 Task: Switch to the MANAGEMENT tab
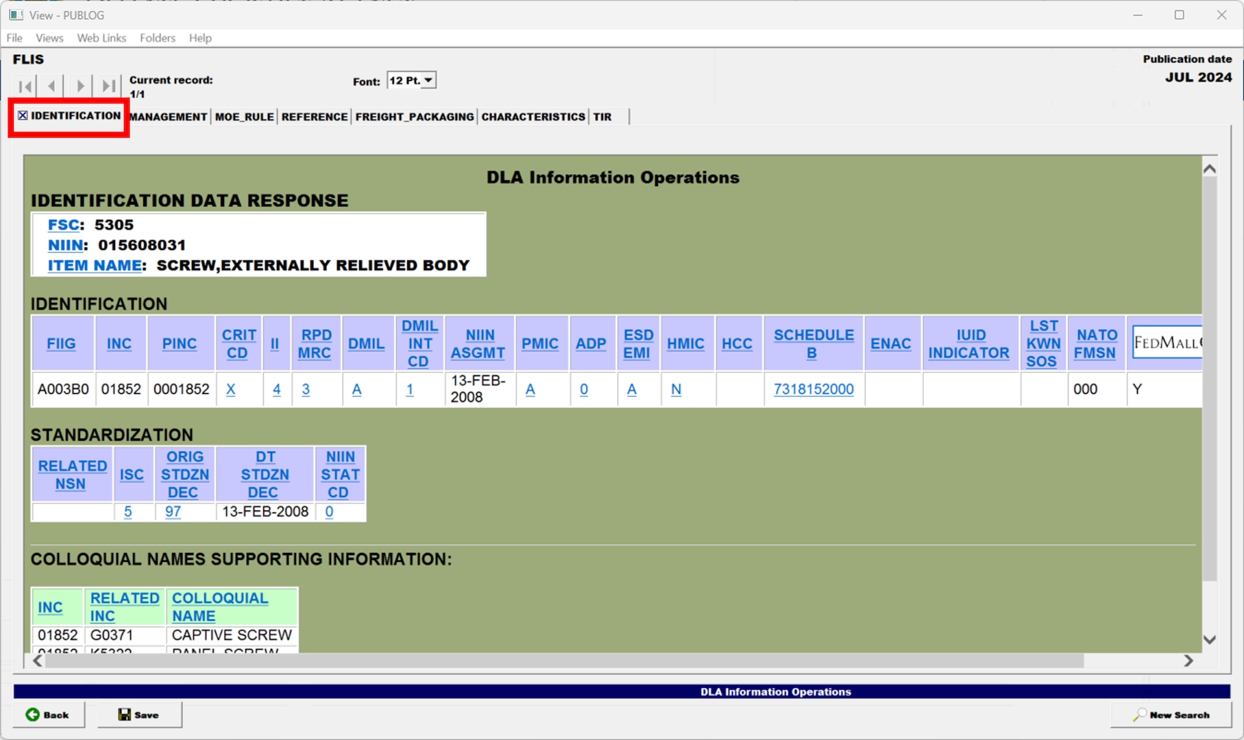pyautogui.click(x=169, y=116)
